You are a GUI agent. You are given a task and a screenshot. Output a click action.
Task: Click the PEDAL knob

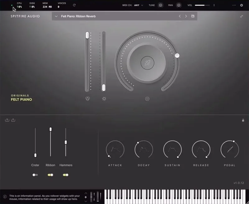(x=230, y=149)
